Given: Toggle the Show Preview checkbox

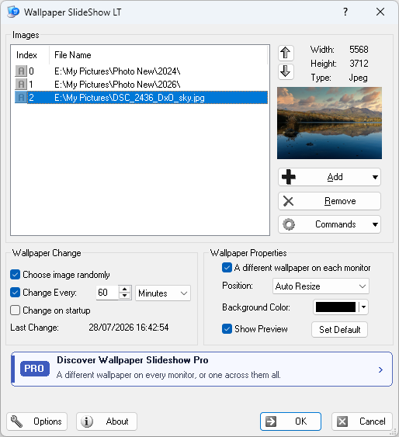Looking at the screenshot, I should [x=227, y=329].
